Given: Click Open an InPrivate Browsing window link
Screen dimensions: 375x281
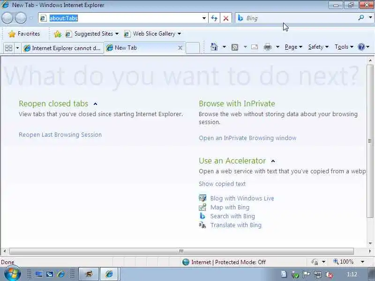Looking at the screenshot, I should click(x=247, y=138).
